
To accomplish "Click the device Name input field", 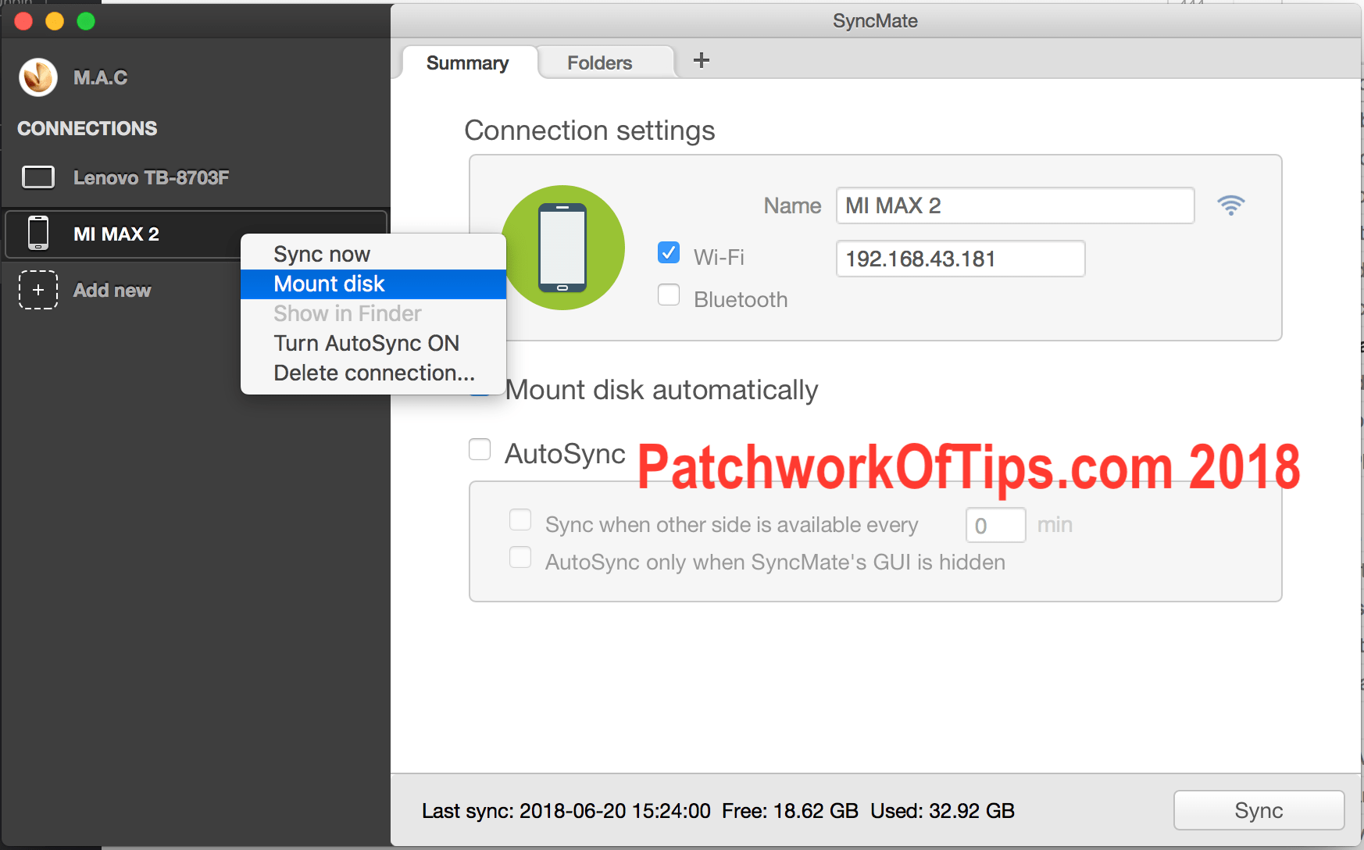I will click(x=1015, y=205).
